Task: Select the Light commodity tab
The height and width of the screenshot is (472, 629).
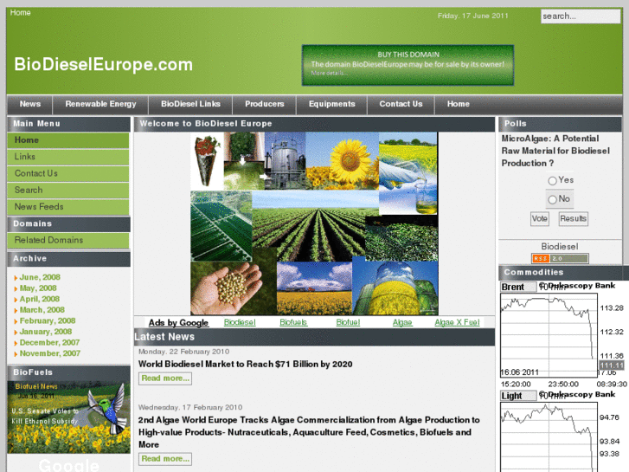Action: 518,396
